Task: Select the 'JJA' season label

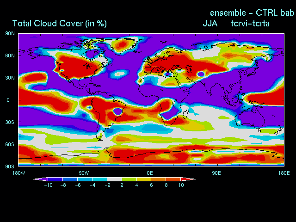Action: [x=210, y=23]
